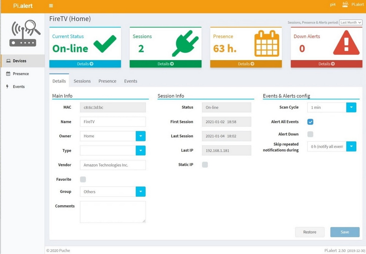Image resolution: width=366 pixels, height=254 pixels.
Task: Switch to the Sessions tab
Action: click(82, 81)
